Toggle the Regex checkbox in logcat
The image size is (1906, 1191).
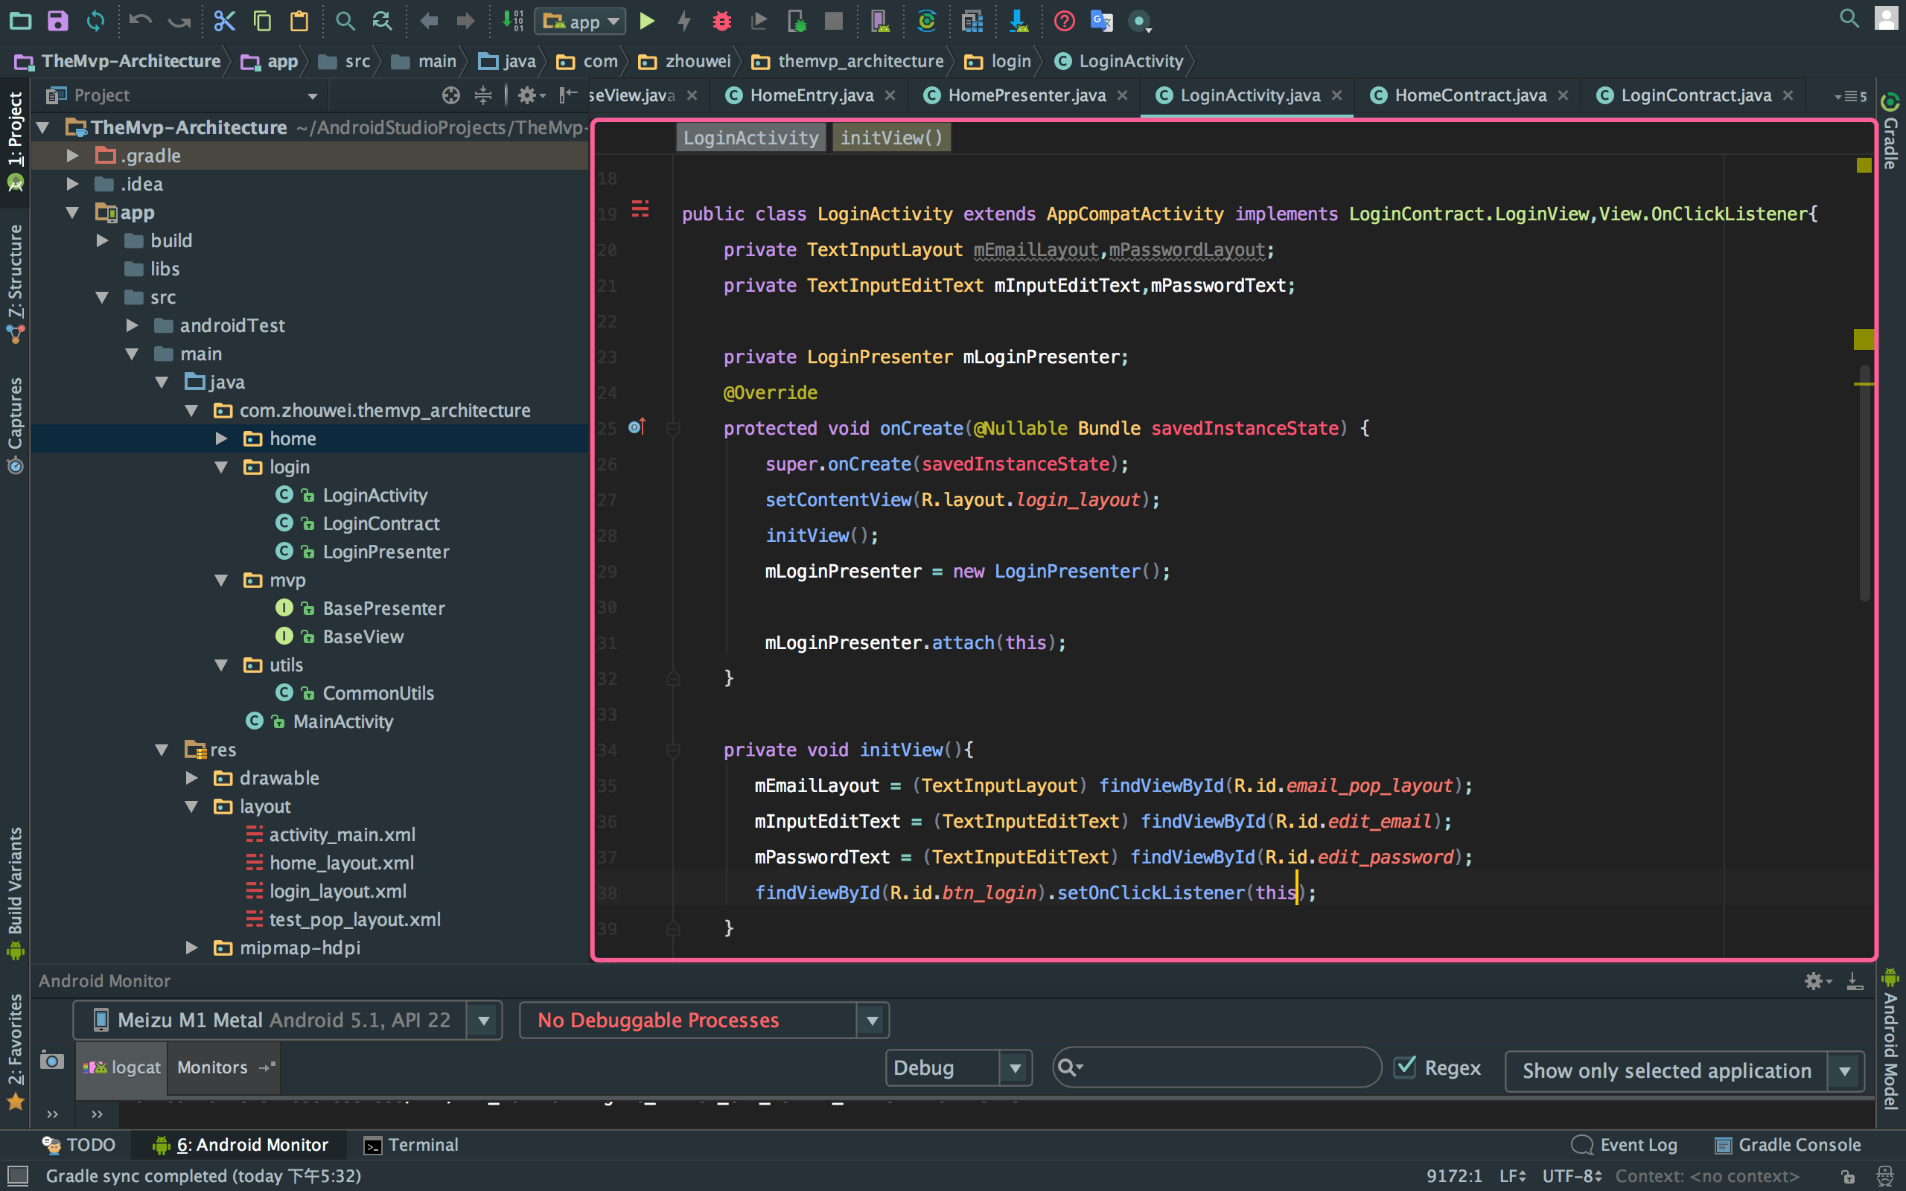tap(1403, 1067)
